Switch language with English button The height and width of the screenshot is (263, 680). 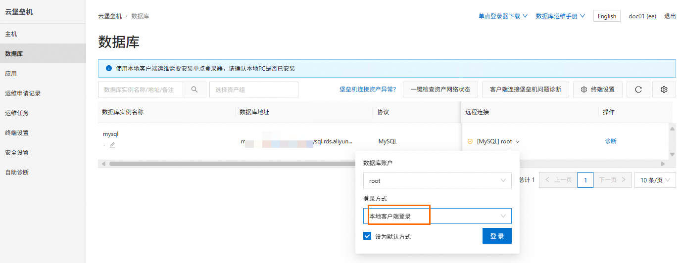pyautogui.click(x=607, y=16)
